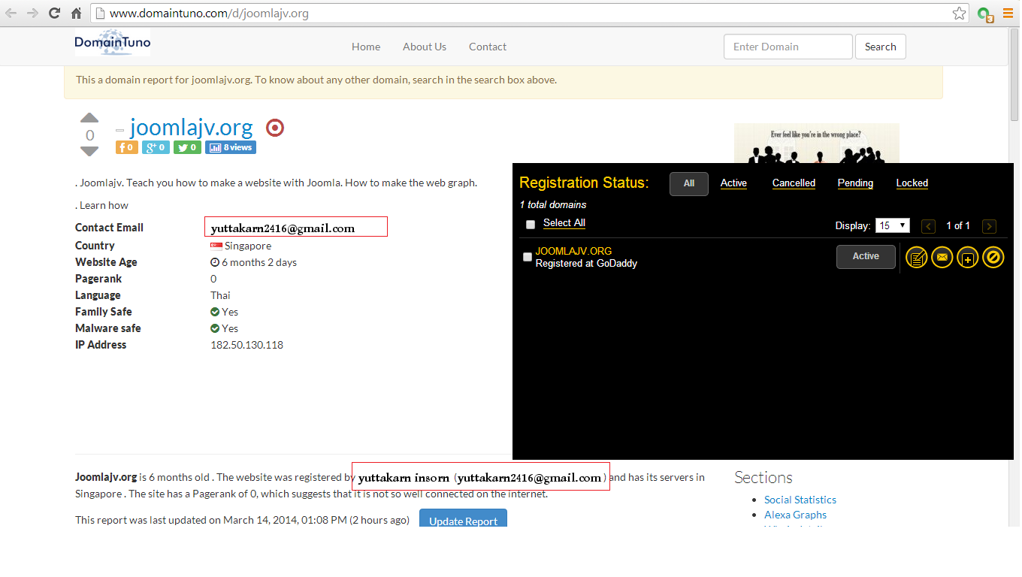1022x577 pixels.
Task: Filter domains by the Active status tab
Action: (733, 183)
